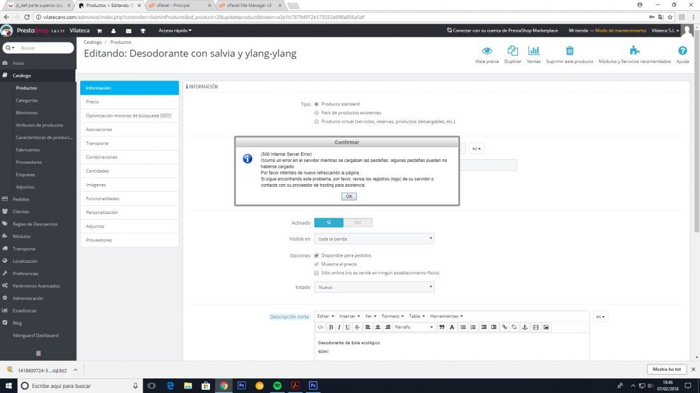Click OK in Confirmar dialog
The height and width of the screenshot is (393, 700).
(x=349, y=197)
